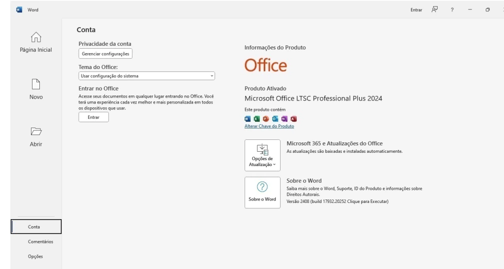Click the Novo blank document icon
The image size is (504, 269).
pyautogui.click(x=36, y=84)
